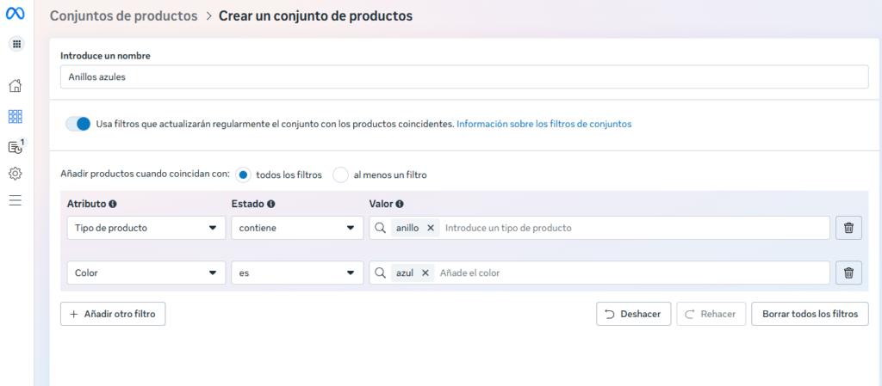Viewport: 882px width, 386px height.
Task: Open the es condition dropdown
Action: tap(297, 273)
